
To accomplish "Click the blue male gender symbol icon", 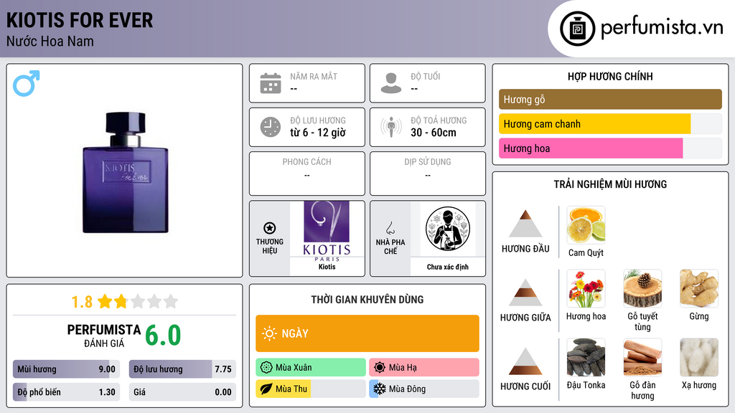I will (x=27, y=83).
